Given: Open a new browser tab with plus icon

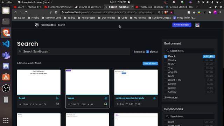Looking at the screenshot, I should pos(198,7).
